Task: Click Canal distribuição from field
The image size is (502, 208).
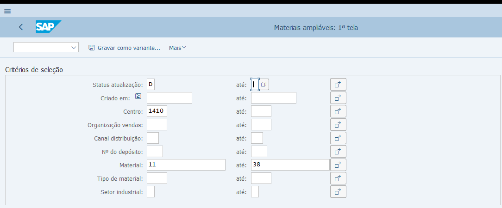Action: click(x=153, y=138)
